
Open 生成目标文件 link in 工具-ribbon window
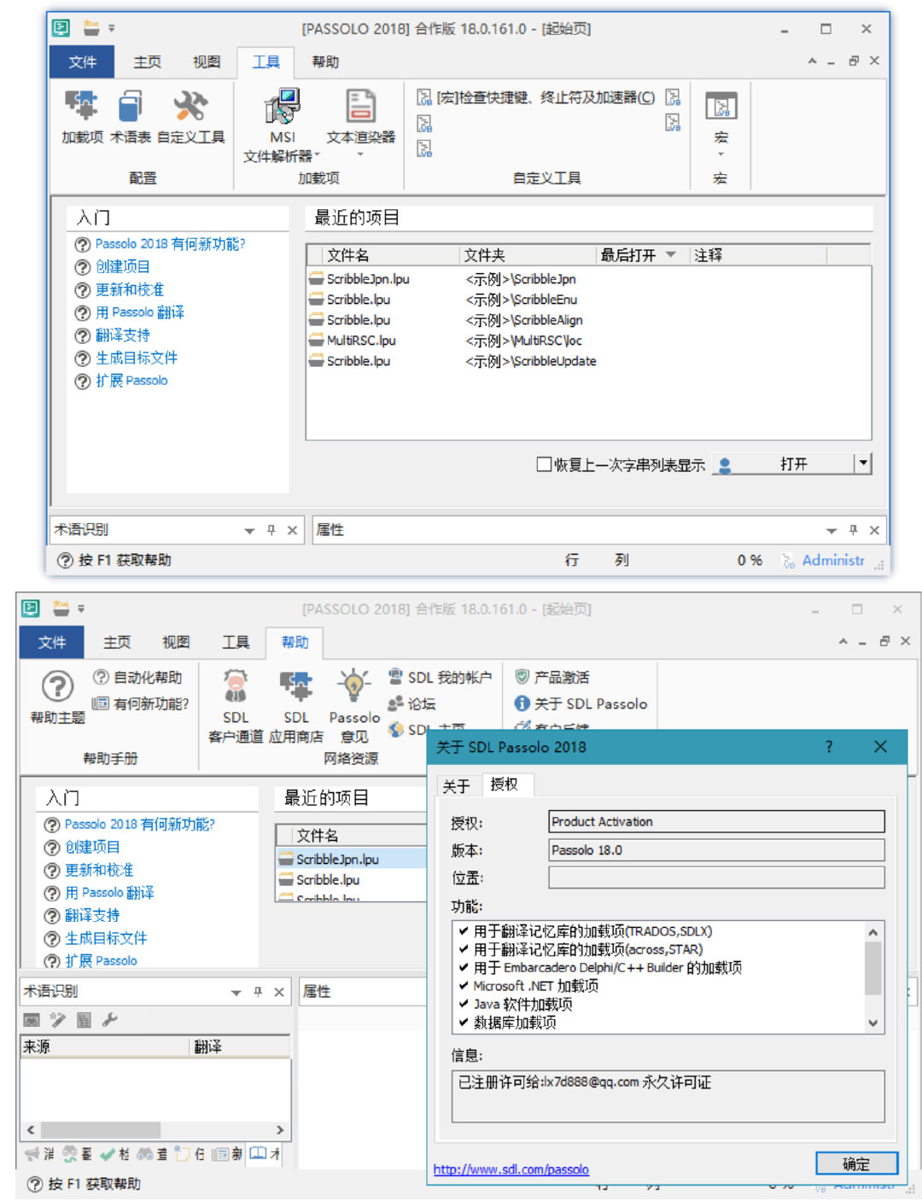pos(137,358)
